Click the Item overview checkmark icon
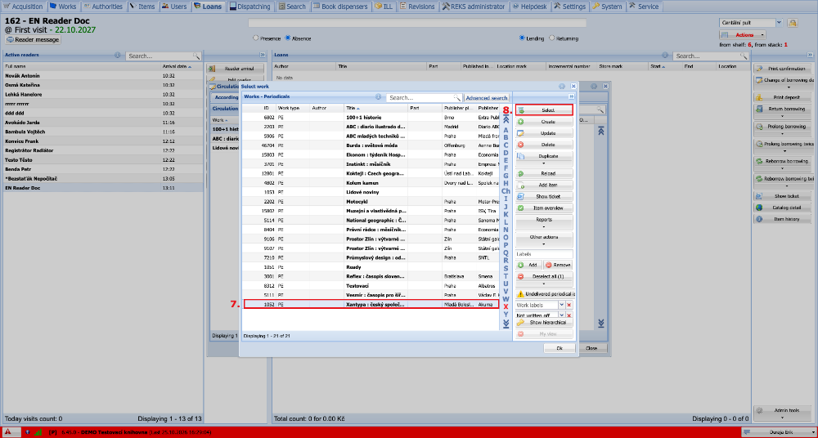The image size is (818, 438). [520, 208]
